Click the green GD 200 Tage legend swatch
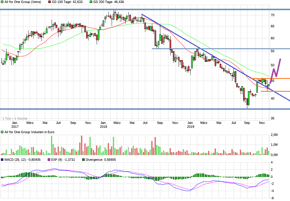Screen dimensions: 290x201 91,2
